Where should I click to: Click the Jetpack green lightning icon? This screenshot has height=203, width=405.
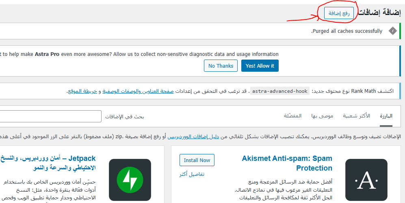click(x=130, y=180)
